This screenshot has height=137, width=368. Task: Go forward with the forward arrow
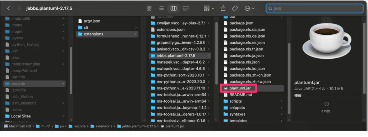tap(19, 9)
